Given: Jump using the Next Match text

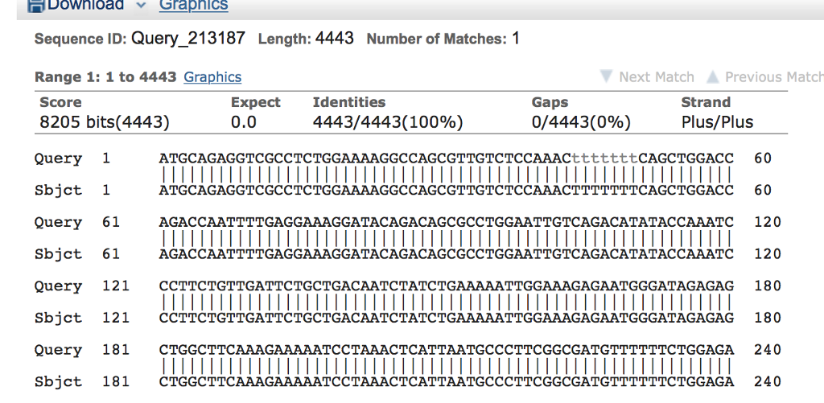Looking at the screenshot, I should click(x=657, y=77).
